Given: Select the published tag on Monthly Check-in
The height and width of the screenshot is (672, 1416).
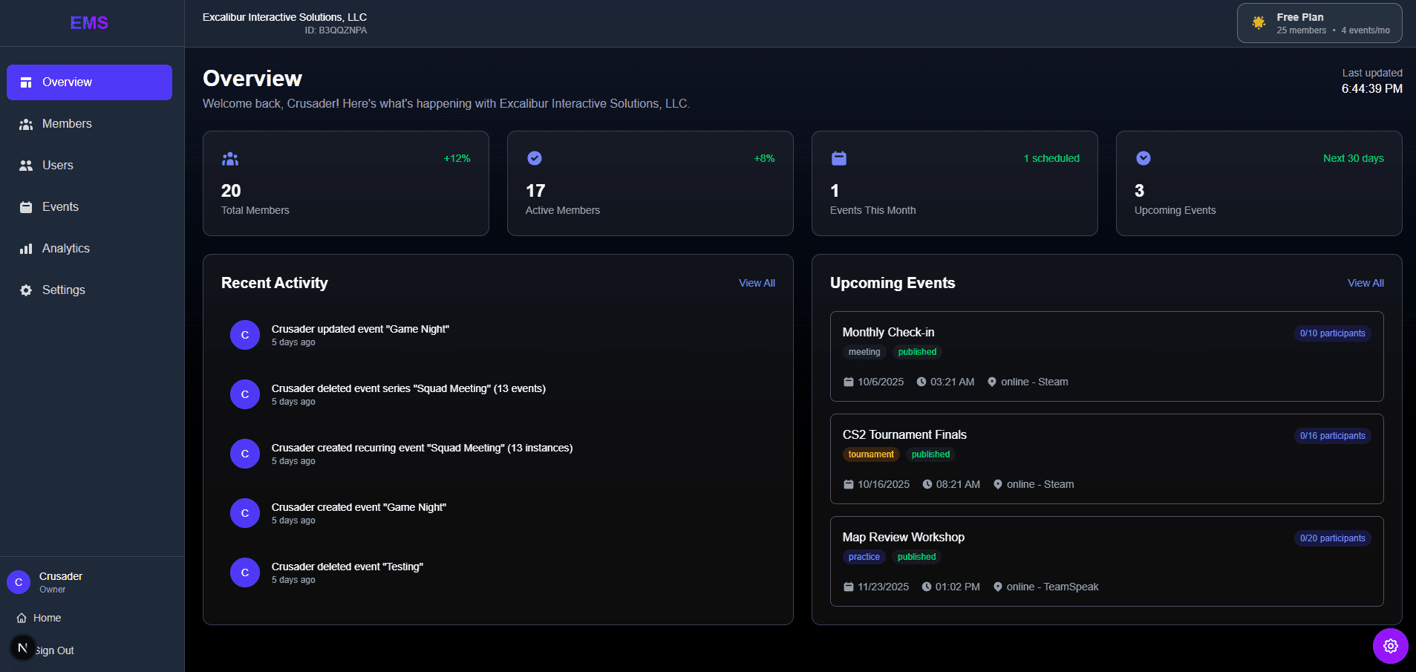Looking at the screenshot, I should point(917,351).
